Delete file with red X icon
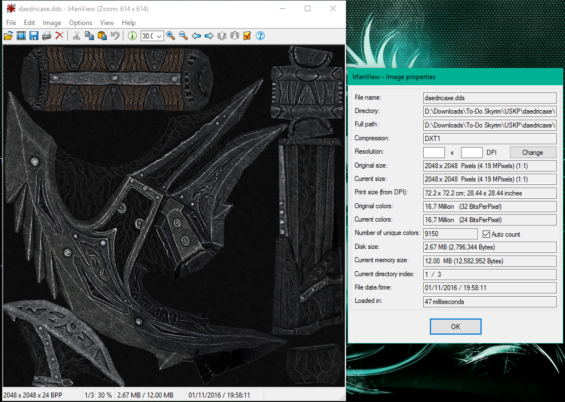565x402 pixels. (60, 36)
